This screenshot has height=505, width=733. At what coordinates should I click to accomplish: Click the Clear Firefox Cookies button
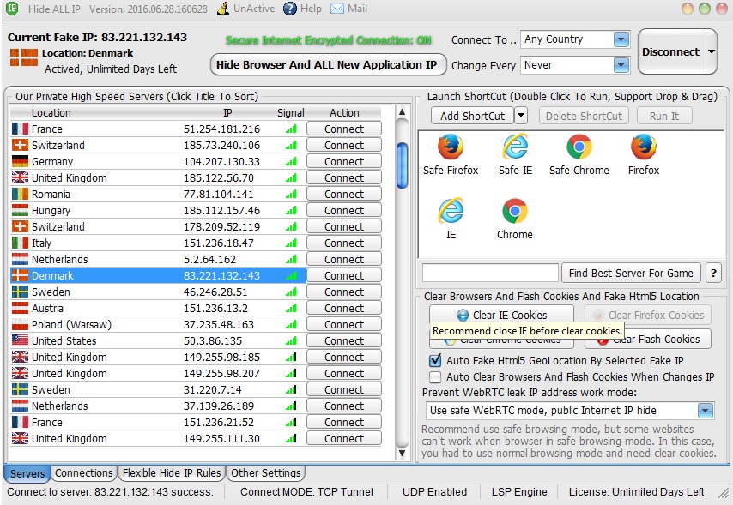click(648, 315)
